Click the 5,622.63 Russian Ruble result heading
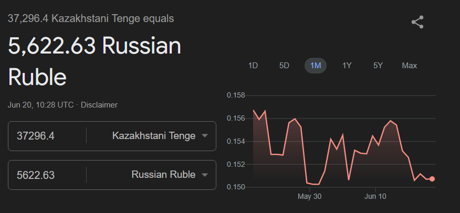Image resolution: width=460 pixels, height=213 pixels. pos(95,62)
